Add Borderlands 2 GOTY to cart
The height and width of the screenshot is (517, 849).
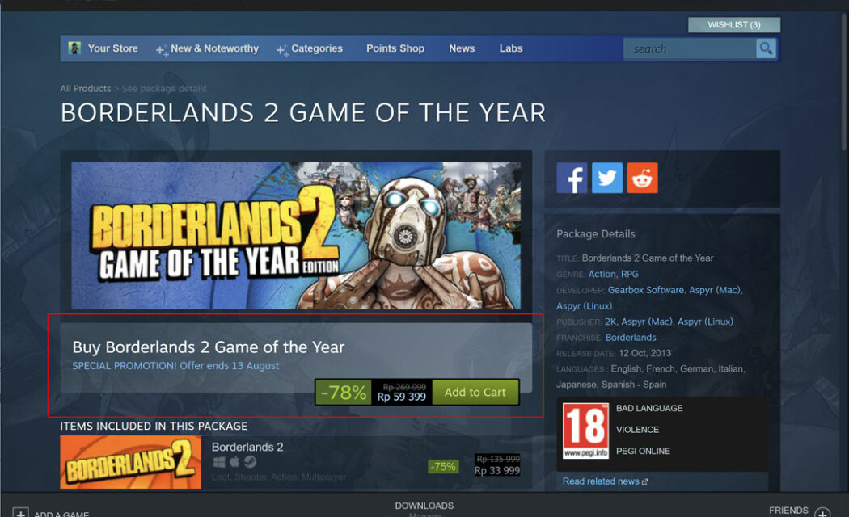click(x=475, y=392)
